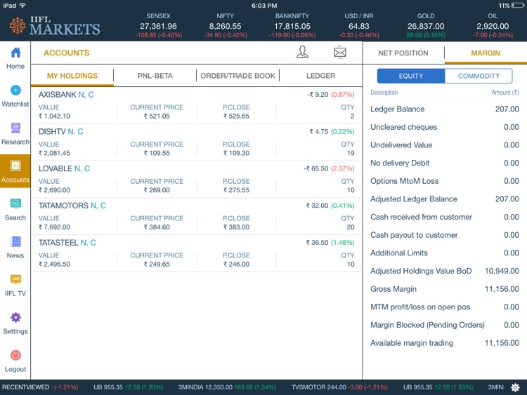Open the SENSEX index quote
The height and width of the screenshot is (395, 527).
[x=158, y=25]
